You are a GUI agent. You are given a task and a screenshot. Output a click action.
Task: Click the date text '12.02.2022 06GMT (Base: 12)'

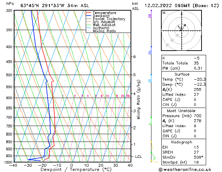point(182,6)
